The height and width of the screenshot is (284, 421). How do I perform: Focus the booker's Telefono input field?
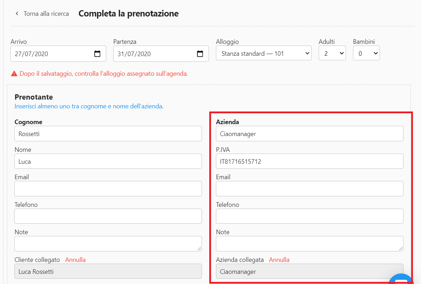click(108, 216)
